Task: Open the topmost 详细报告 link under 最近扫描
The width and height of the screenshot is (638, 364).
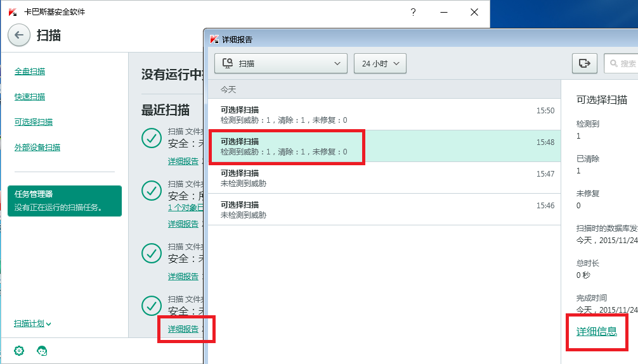Action: click(183, 161)
